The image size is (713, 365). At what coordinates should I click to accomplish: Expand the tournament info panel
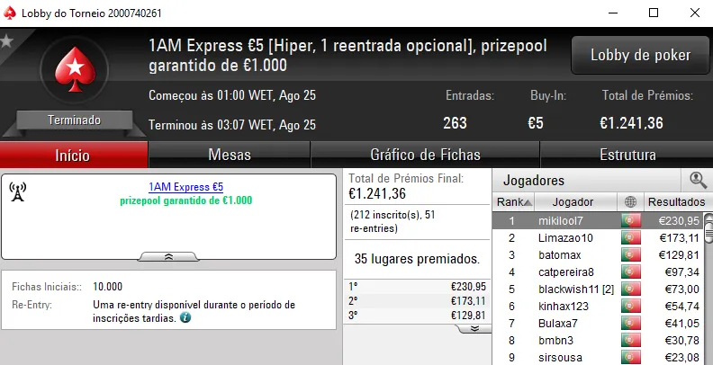point(168,256)
